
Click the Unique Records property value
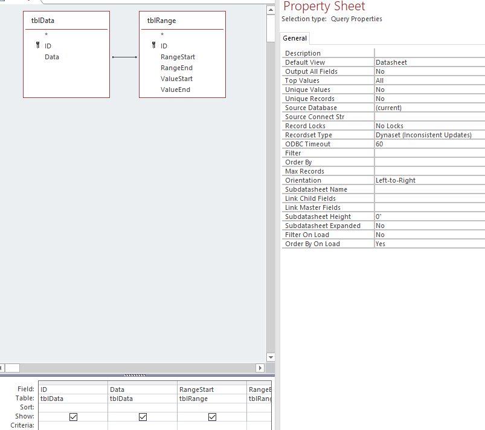click(x=429, y=99)
